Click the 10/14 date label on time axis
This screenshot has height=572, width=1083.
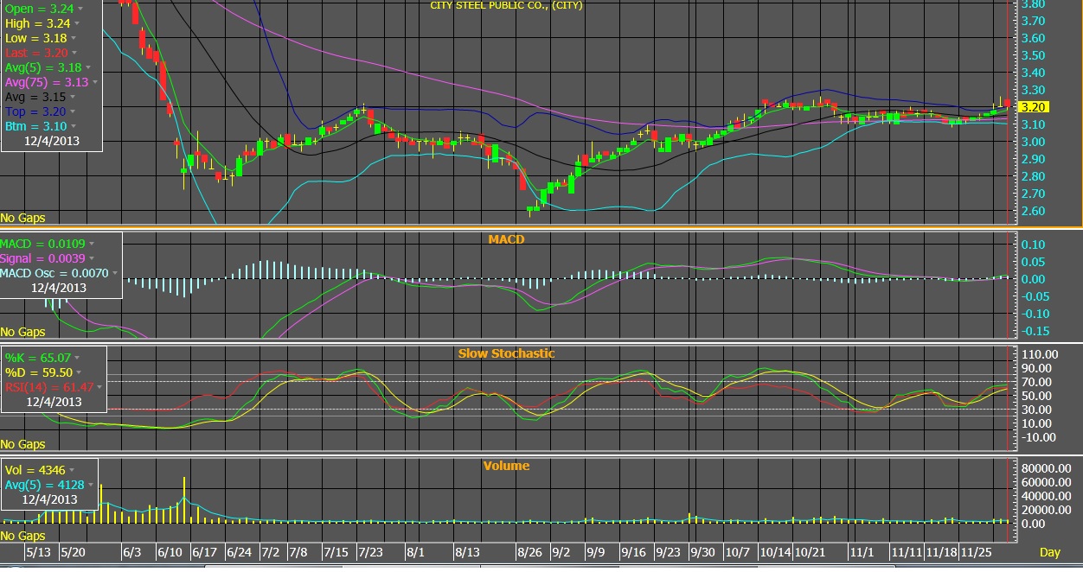click(775, 552)
